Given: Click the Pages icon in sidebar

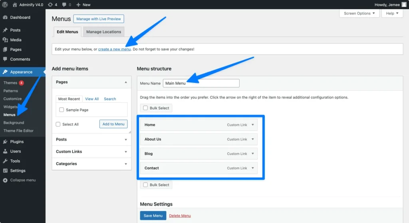Looking at the screenshot, I should [5, 49].
